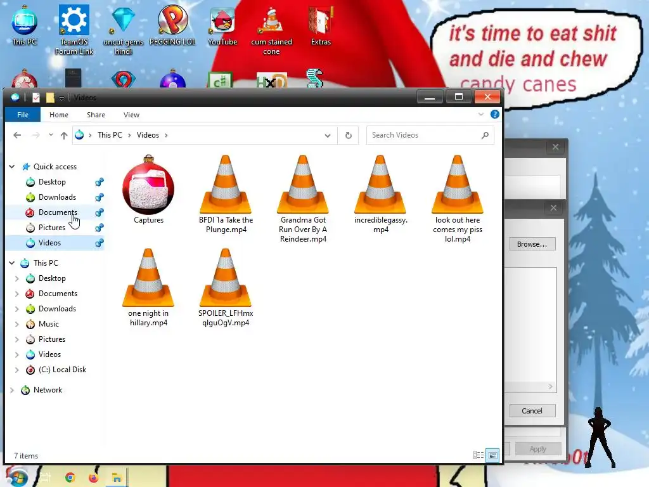The height and width of the screenshot is (487, 649).
Task: Click Apply in background dialog
Action: [x=537, y=449]
